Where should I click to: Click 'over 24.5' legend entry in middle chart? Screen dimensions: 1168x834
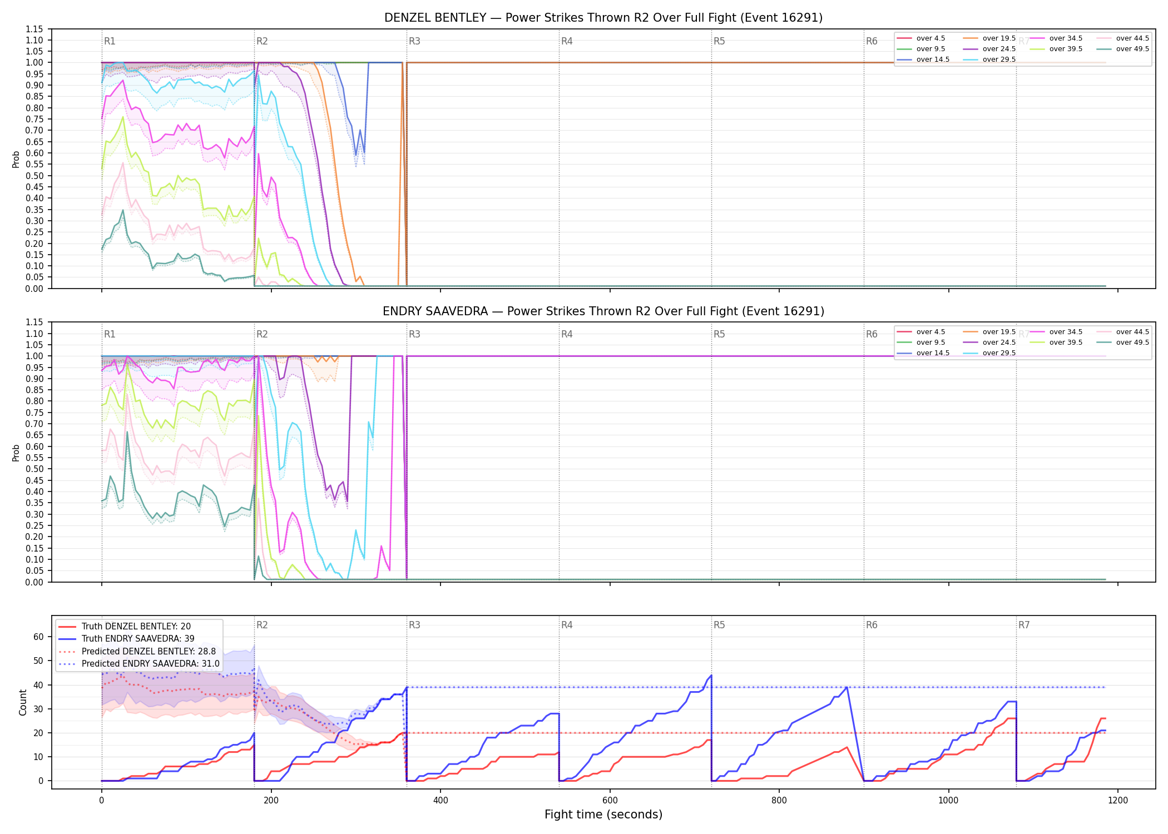pyautogui.click(x=989, y=342)
